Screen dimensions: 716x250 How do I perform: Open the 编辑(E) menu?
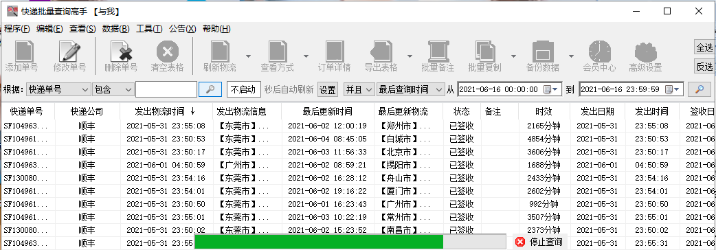point(49,29)
